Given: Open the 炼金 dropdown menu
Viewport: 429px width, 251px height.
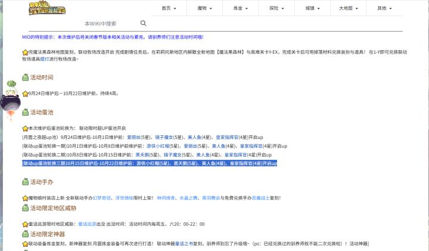Looking at the screenshot, I should click(x=241, y=8).
